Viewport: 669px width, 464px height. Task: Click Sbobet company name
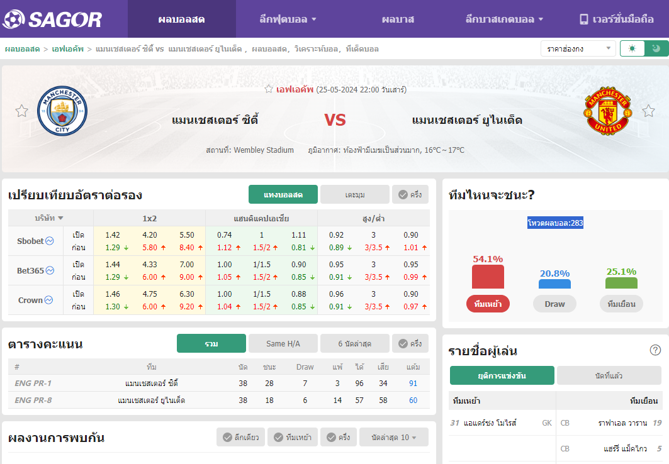click(30, 241)
